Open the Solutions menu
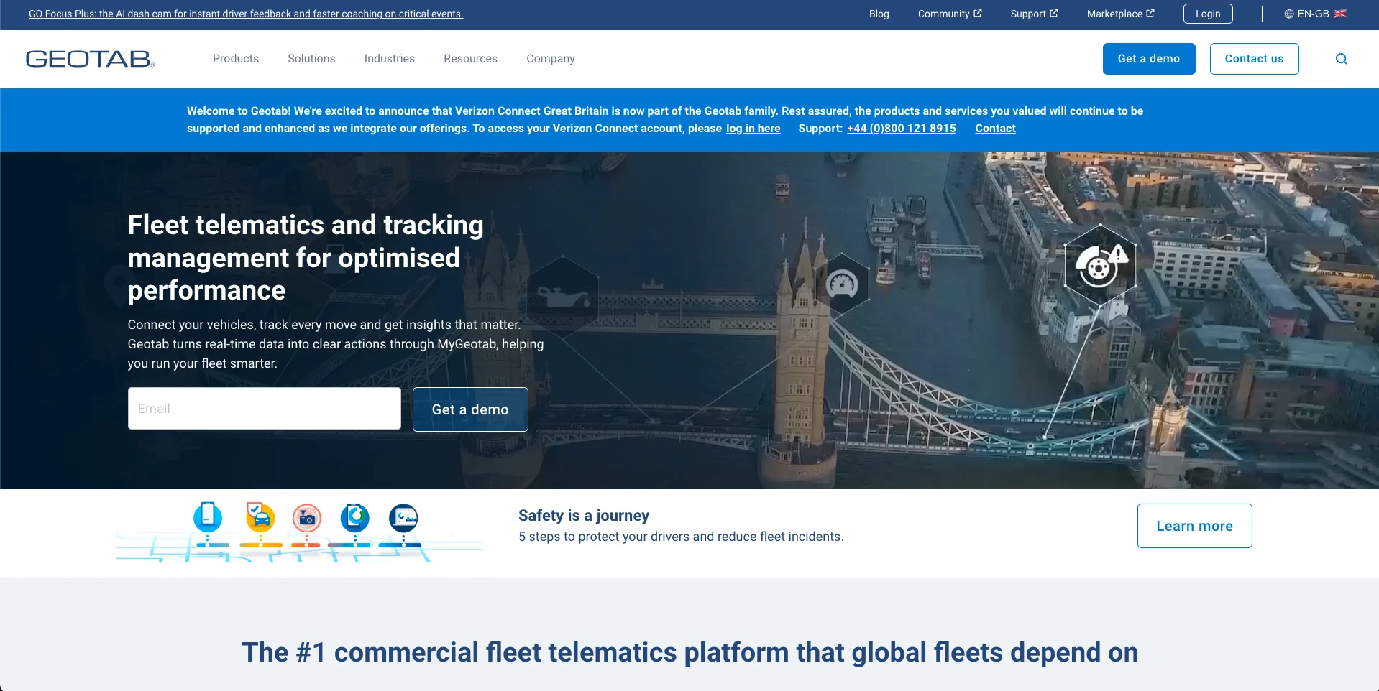 coord(311,59)
